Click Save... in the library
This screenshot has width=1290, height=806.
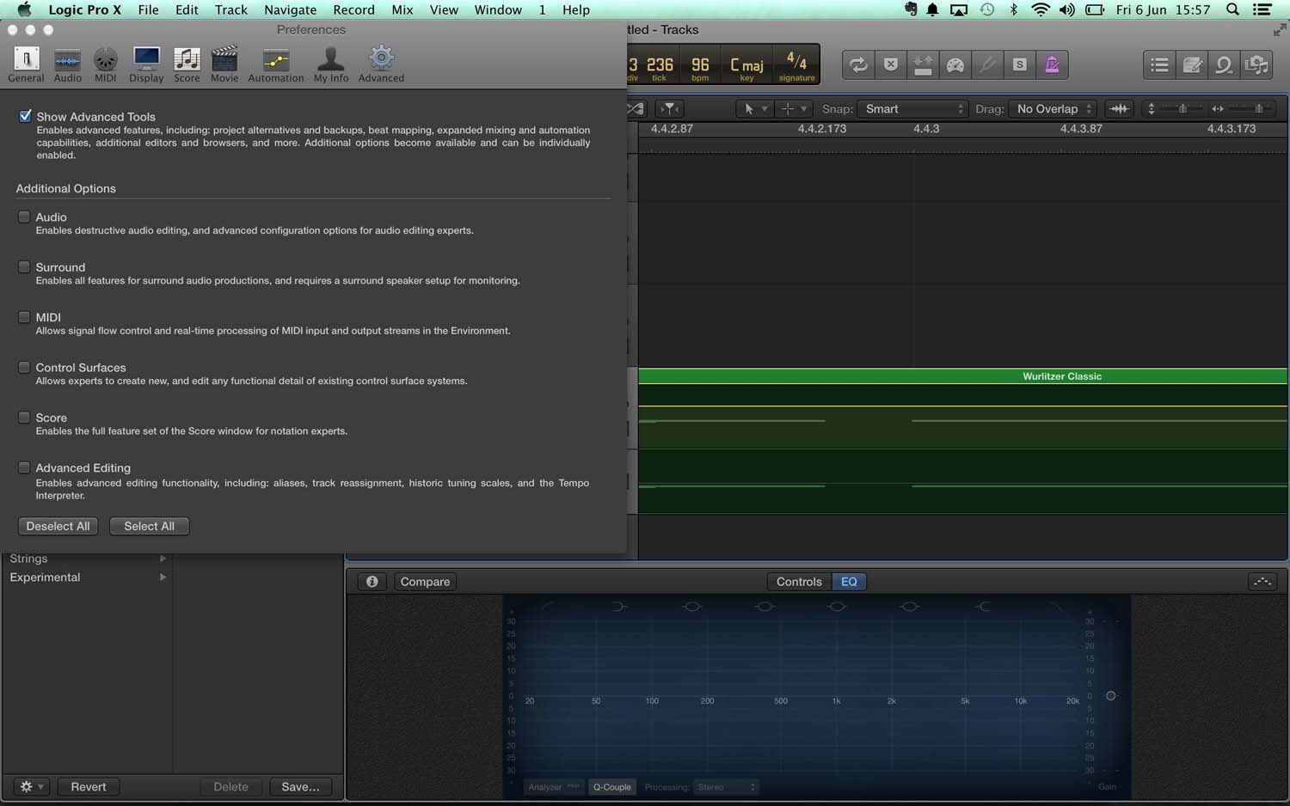tap(300, 786)
